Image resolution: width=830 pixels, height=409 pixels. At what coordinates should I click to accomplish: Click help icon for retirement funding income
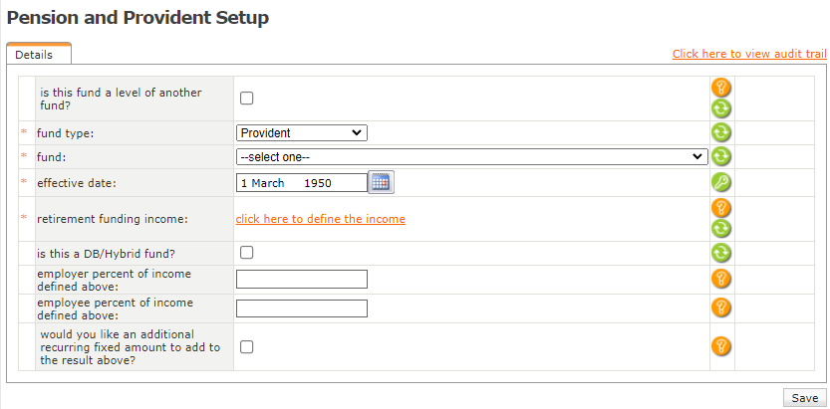click(x=721, y=208)
